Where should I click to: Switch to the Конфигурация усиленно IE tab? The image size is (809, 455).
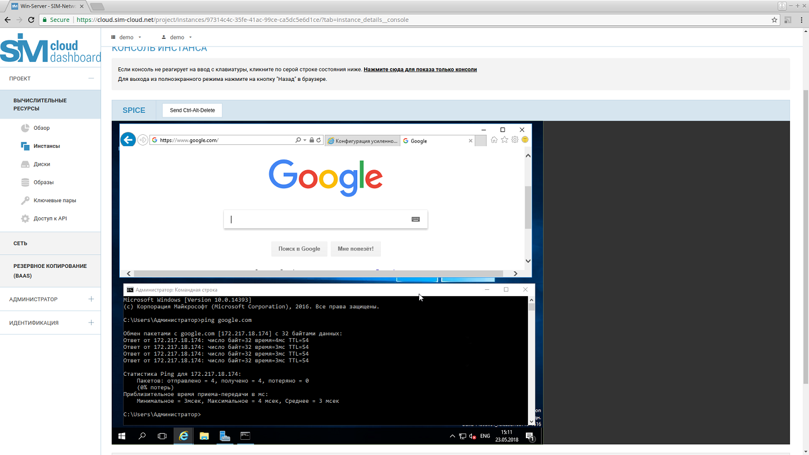(362, 141)
